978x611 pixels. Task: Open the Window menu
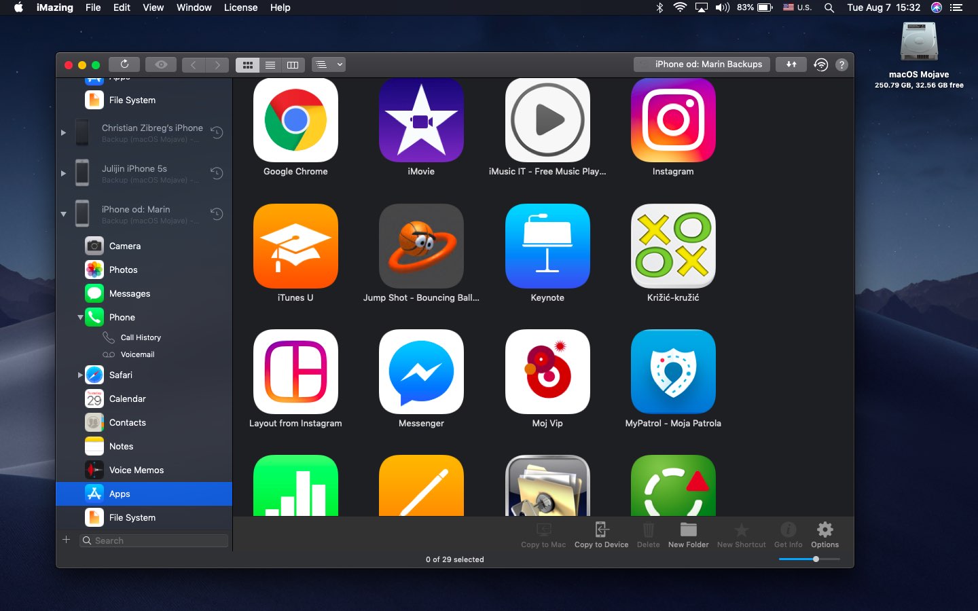[x=194, y=7]
